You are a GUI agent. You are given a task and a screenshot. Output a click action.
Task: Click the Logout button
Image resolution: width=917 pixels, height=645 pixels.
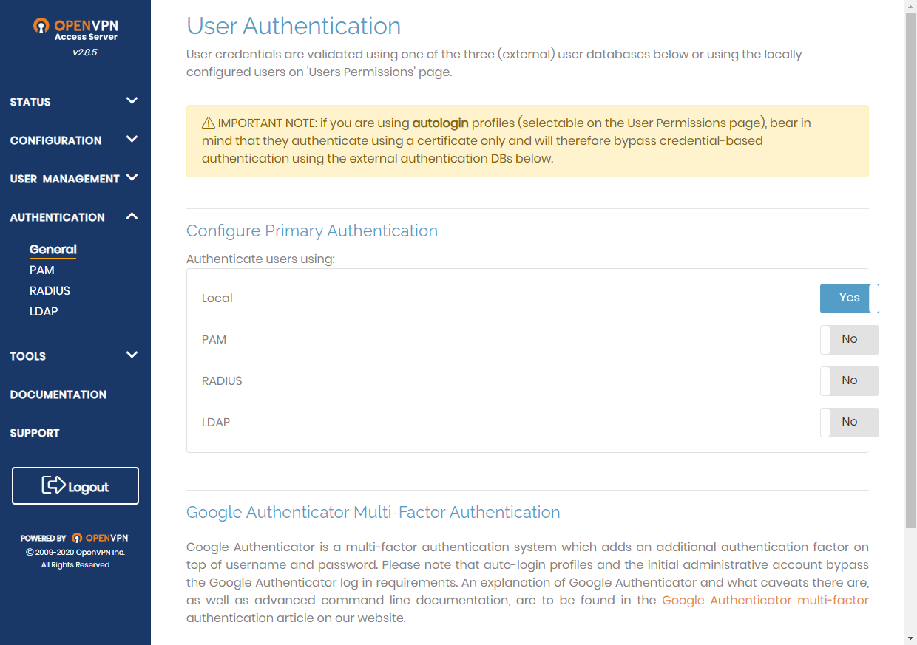pos(75,486)
